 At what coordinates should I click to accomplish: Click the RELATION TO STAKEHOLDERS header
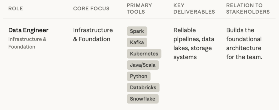point(248,8)
